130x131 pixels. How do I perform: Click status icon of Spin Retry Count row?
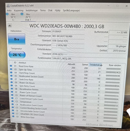pyautogui.click(x=12, y=85)
